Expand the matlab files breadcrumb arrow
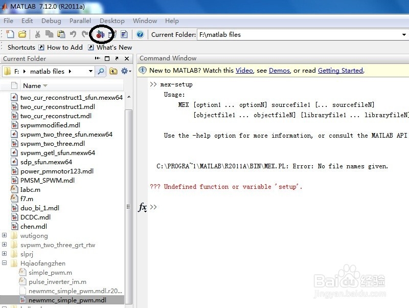The height and width of the screenshot is (308, 409). (70, 71)
